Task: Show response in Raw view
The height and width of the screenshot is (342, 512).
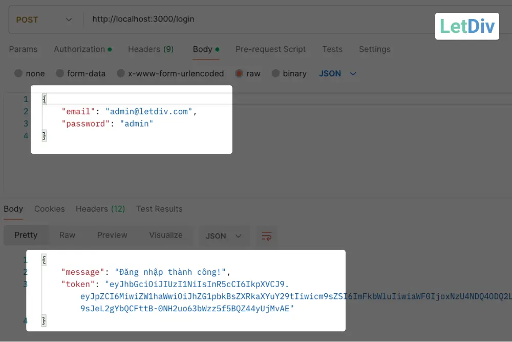Action: pos(67,235)
